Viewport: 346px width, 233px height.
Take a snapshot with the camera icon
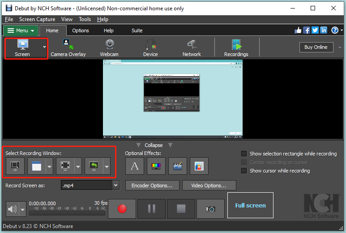click(x=210, y=209)
